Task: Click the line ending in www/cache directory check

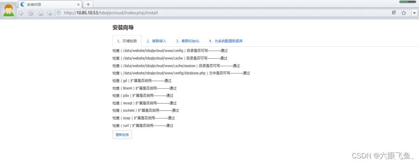Action: click(170, 58)
